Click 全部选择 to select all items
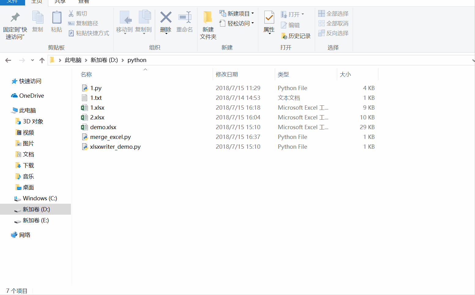The height and width of the screenshot is (295, 475). pyautogui.click(x=333, y=13)
